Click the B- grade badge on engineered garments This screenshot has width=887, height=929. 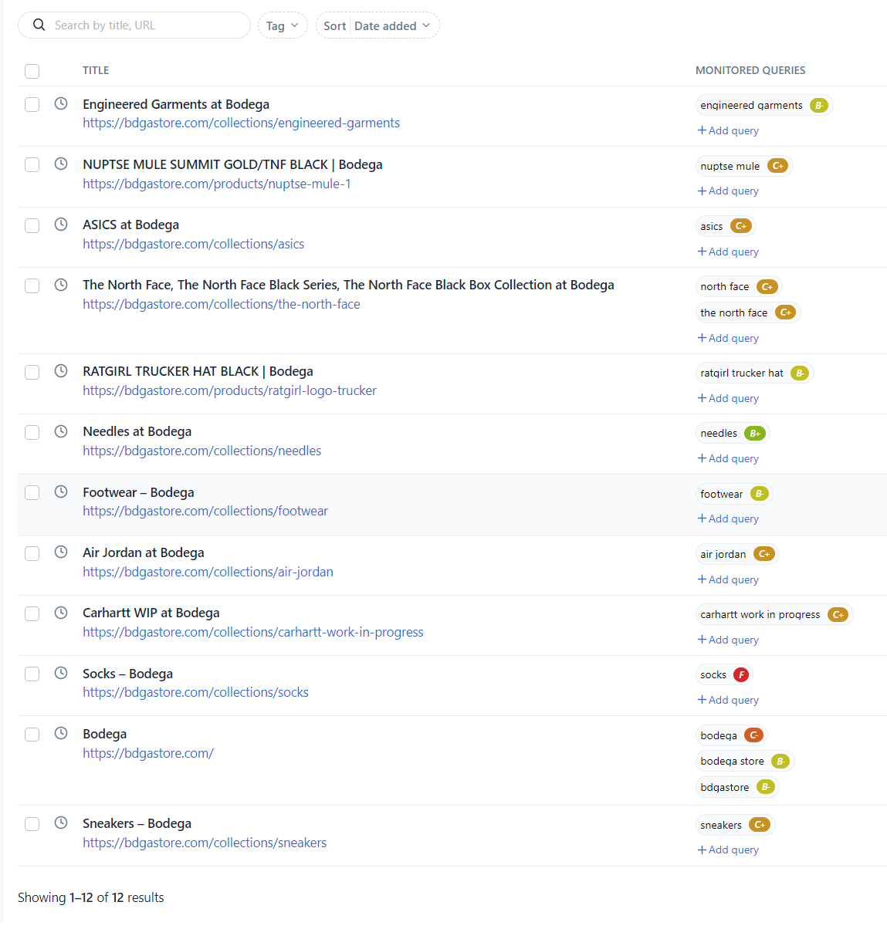click(x=819, y=106)
